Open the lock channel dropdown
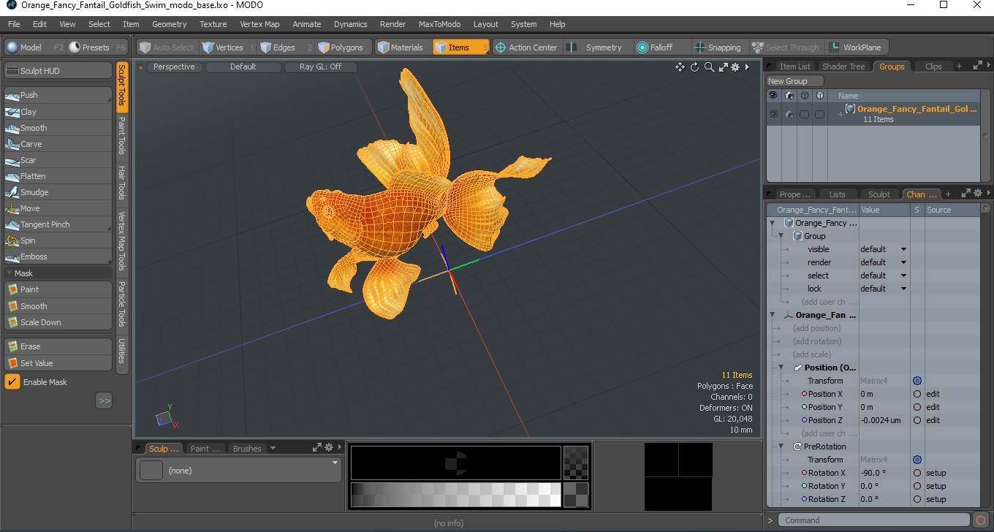Screen dimensions: 994x532 [884, 289]
